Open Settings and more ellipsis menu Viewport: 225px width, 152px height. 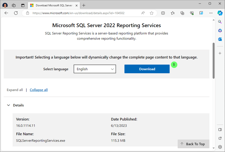pos(211,13)
